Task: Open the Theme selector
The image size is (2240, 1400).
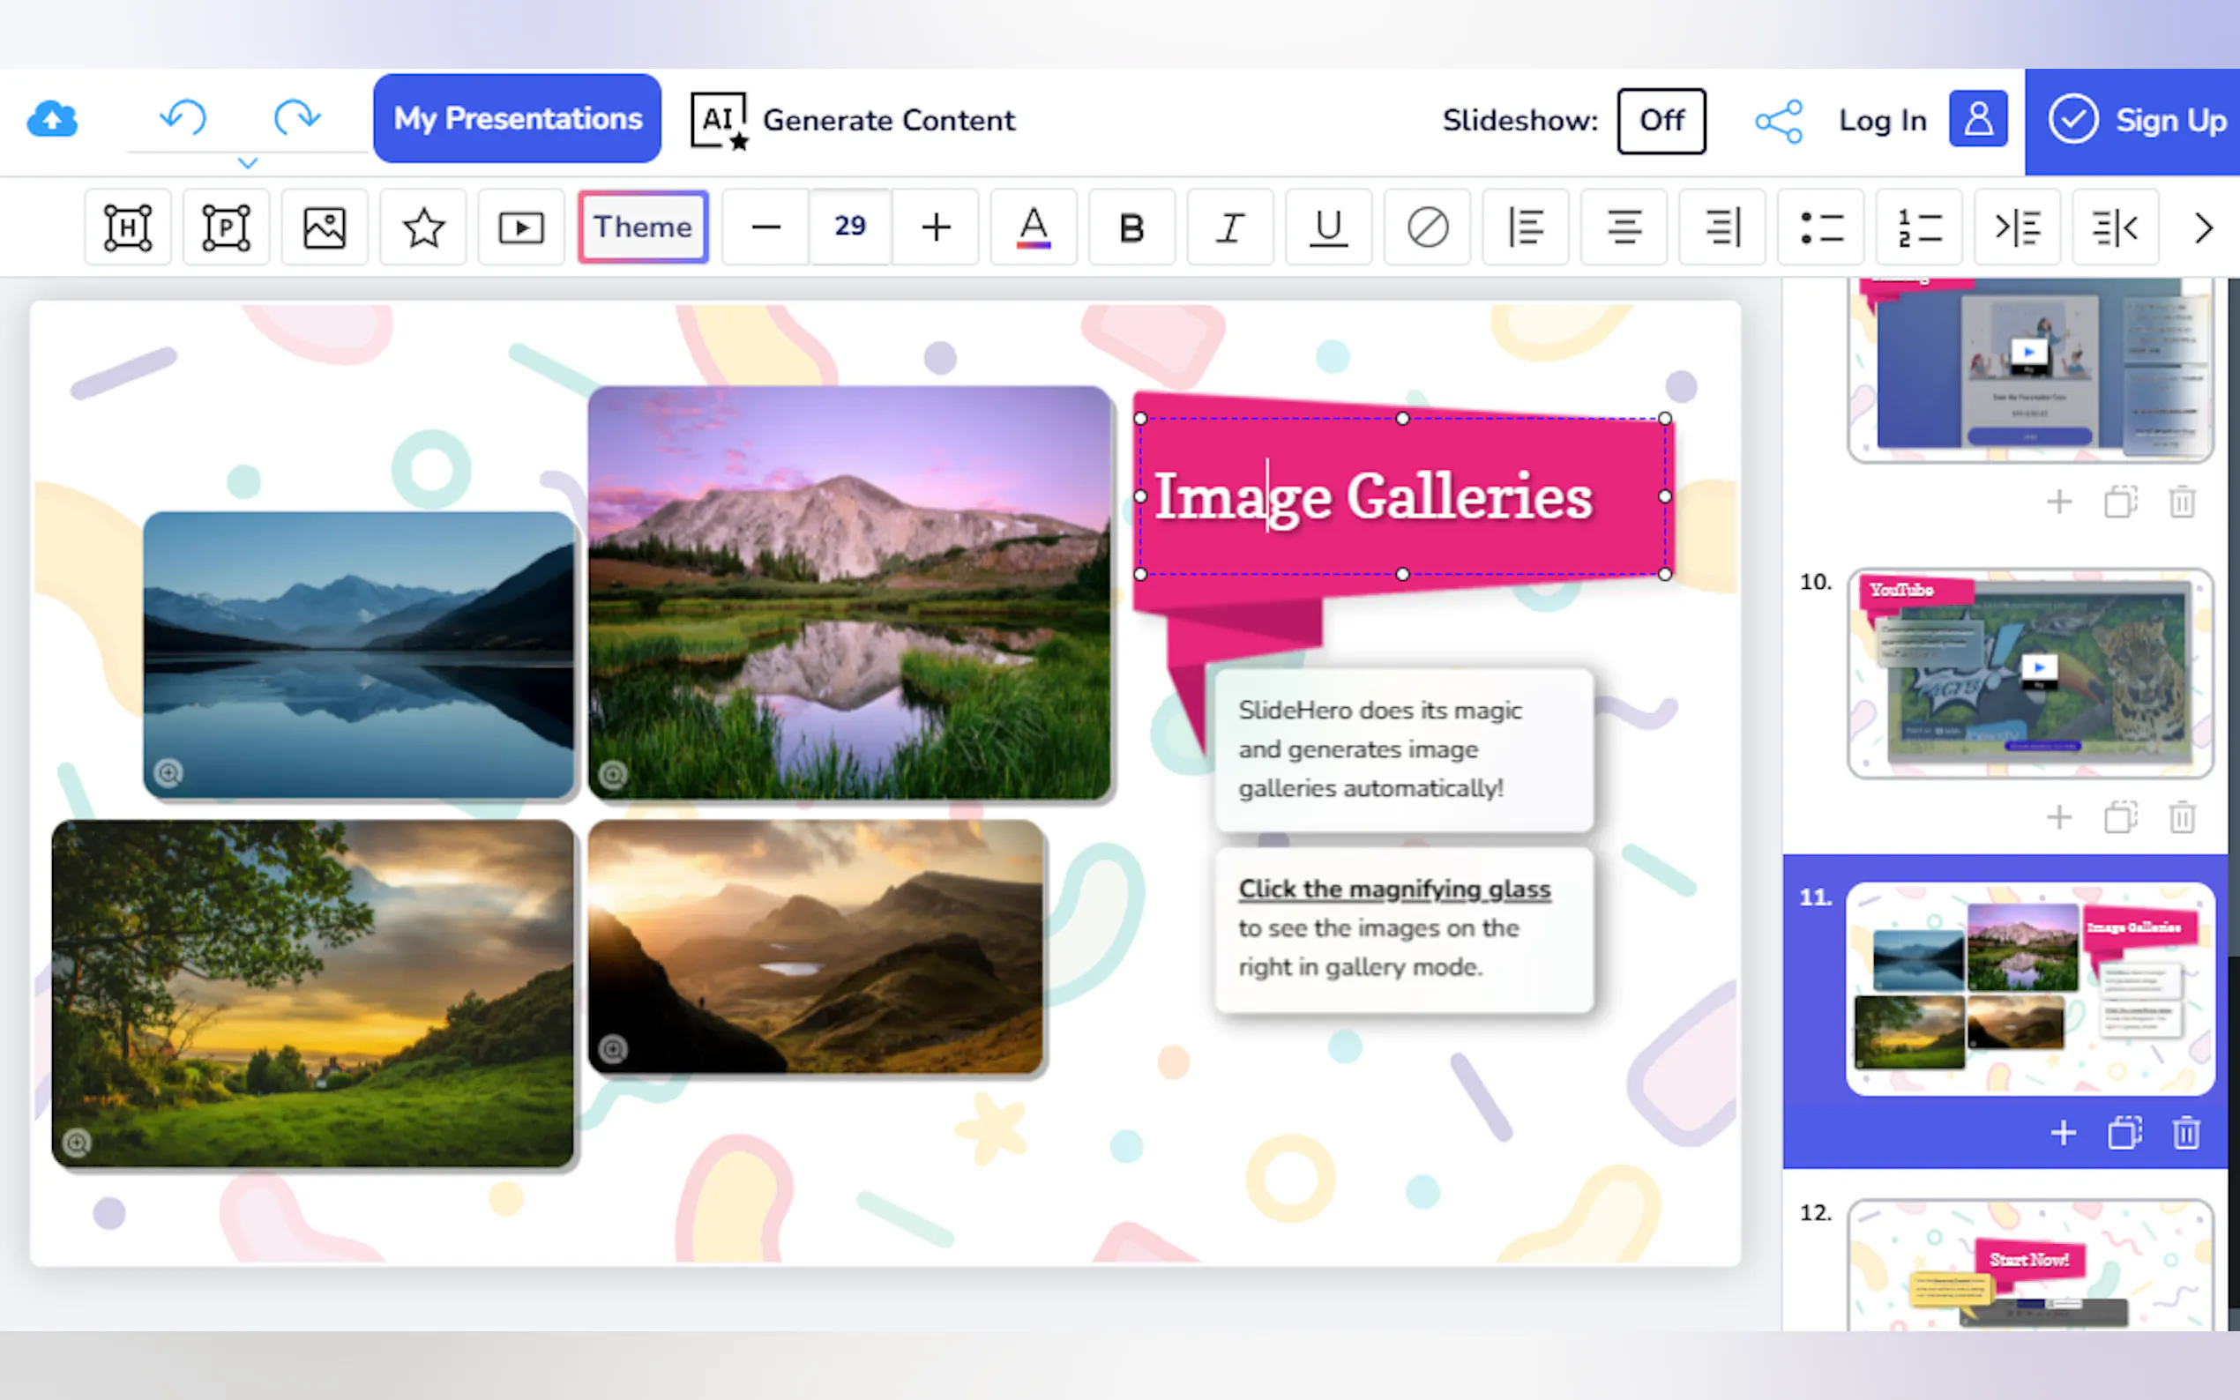Action: click(x=643, y=227)
